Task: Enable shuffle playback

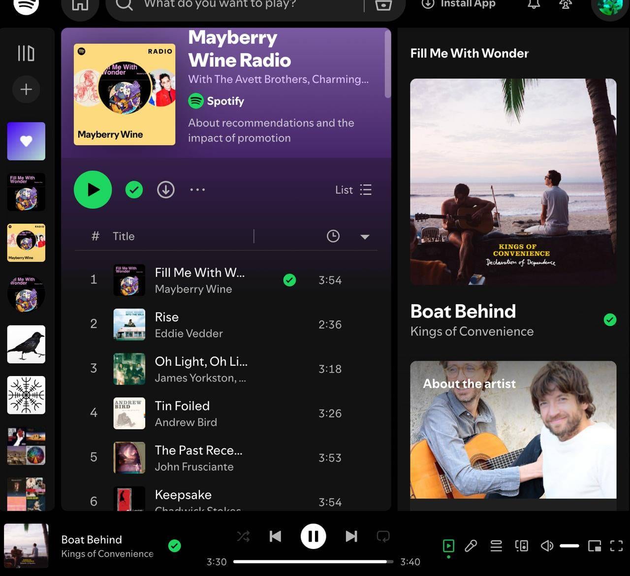Action: point(243,536)
